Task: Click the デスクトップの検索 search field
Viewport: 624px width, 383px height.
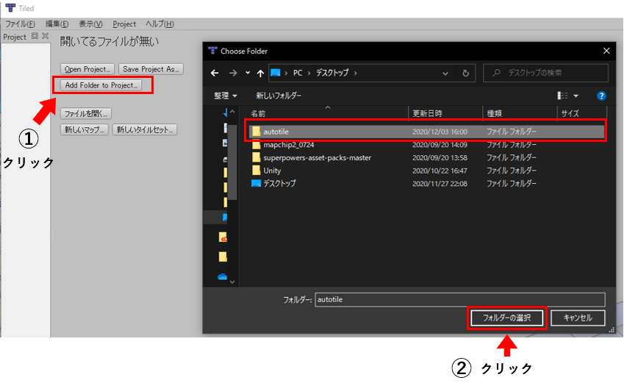Action: click(x=545, y=73)
